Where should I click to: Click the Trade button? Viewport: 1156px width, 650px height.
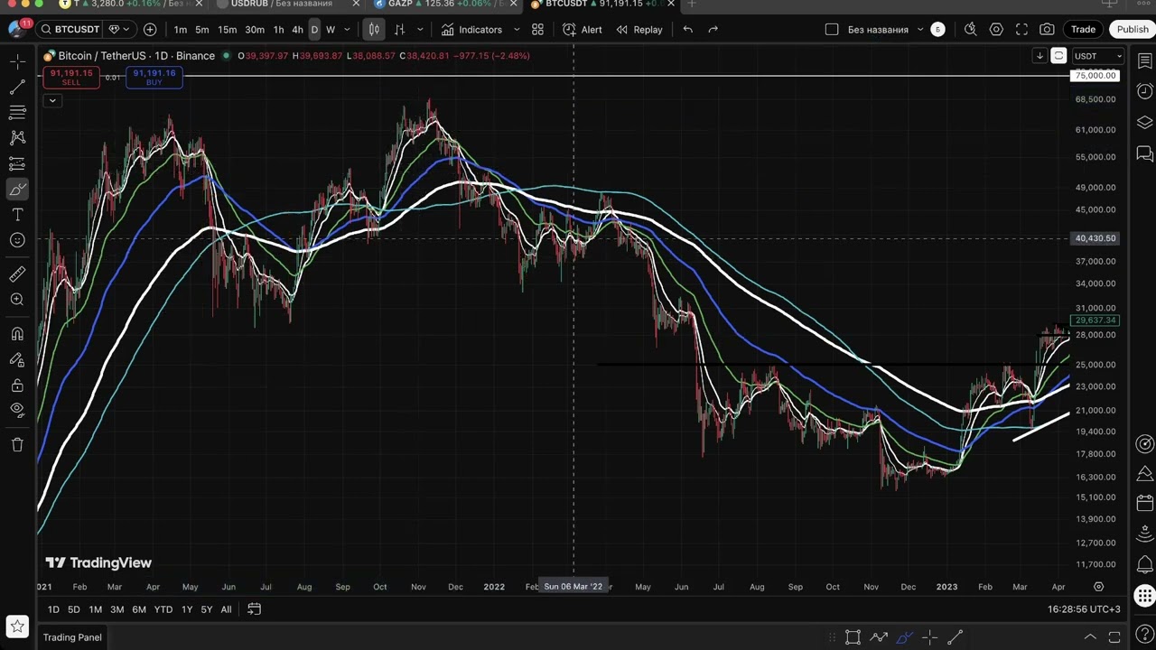tap(1083, 30)
